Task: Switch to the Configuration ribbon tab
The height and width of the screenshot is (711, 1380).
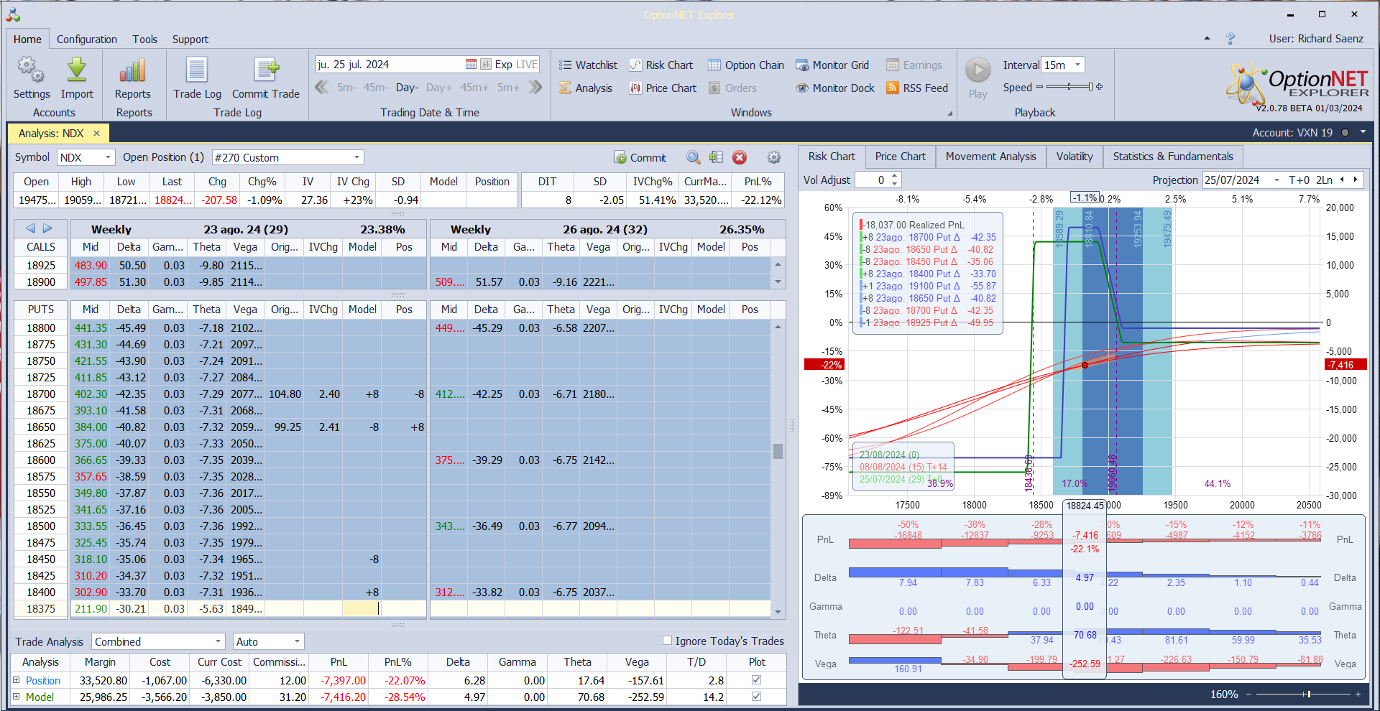Action: pos(87,39)
